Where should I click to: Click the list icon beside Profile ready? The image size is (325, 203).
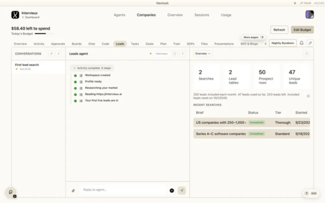(x=81, y=82)
